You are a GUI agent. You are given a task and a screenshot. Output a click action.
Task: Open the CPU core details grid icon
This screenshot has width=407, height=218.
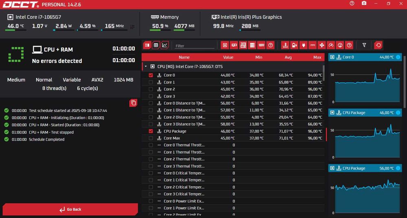132,27
